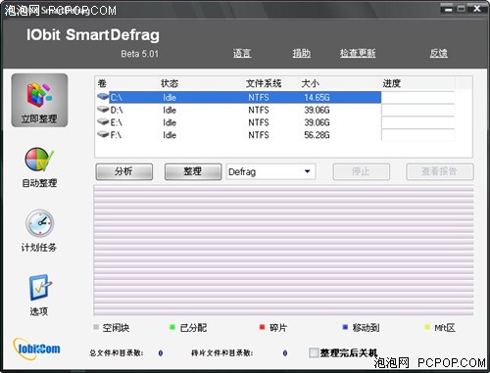Open the 立即整理 defrag-now icon

point(39,100)
